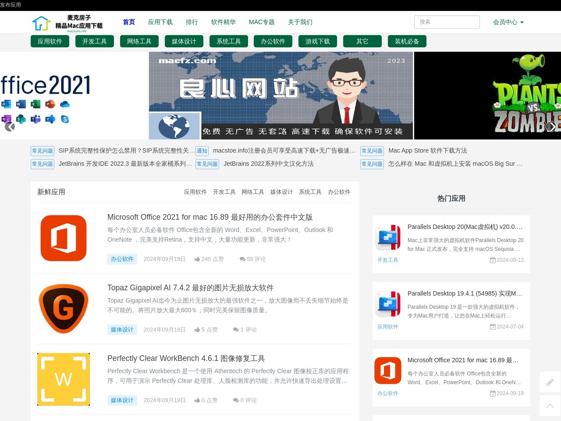Image resolution: width=561 pixels, height=421 pixels.
Task: Switch 新鲜应用 filter to 媒体设计
Action: (282, 192)
